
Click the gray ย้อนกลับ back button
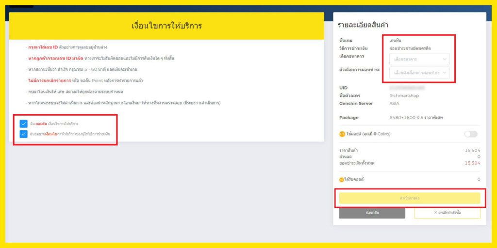(372, 213)
